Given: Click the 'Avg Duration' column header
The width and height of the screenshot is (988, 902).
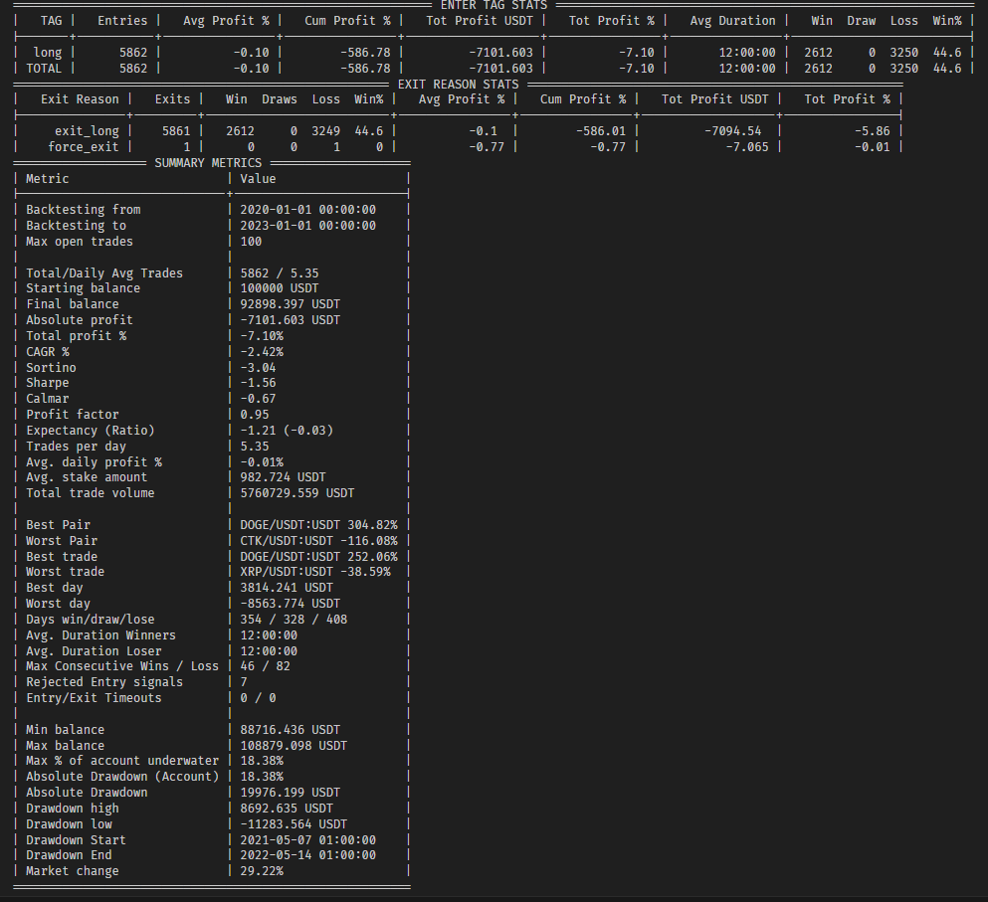Looking at the screenshot, I should click(x=732, y=21).
